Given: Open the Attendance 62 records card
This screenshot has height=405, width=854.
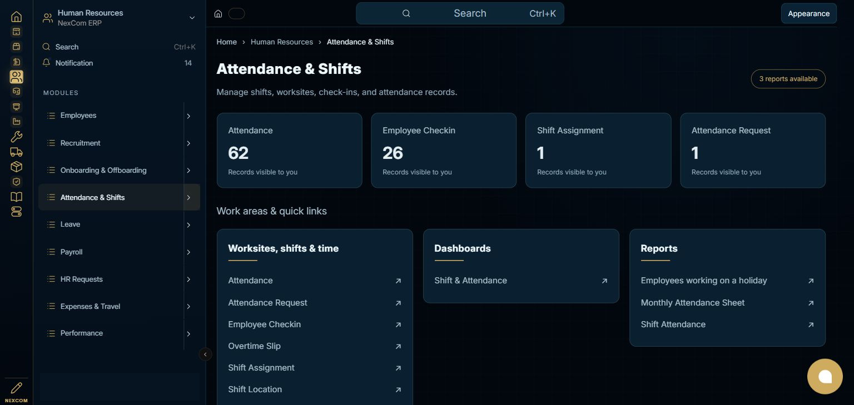Looking at the screenshot, I should (289, 151).
